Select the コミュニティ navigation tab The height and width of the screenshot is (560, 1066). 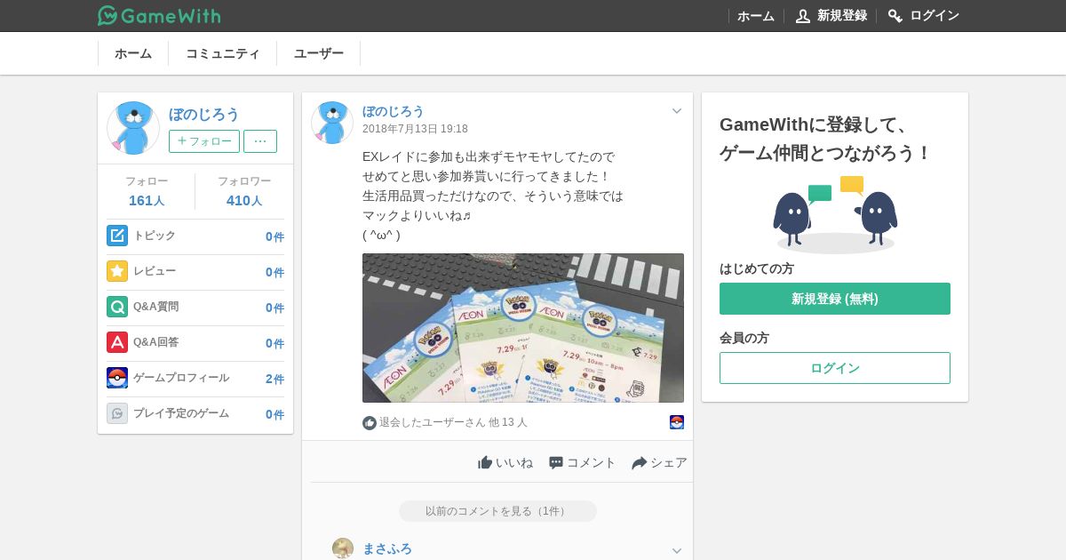coord(223,53)
